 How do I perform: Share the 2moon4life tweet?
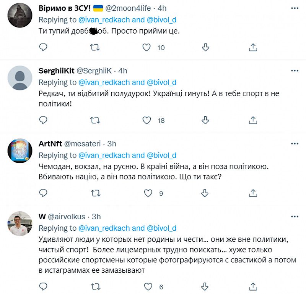(x=253, y=47)
